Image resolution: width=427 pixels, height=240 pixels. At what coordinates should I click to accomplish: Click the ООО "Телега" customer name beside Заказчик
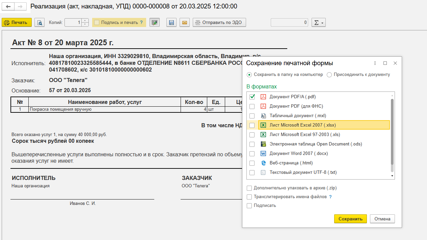click(x=68, y=80)
